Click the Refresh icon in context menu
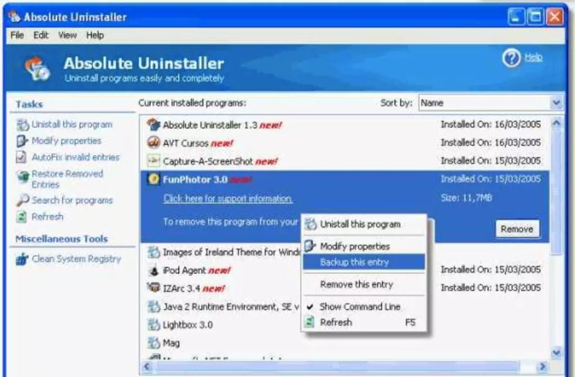 [x=310, y=322]
